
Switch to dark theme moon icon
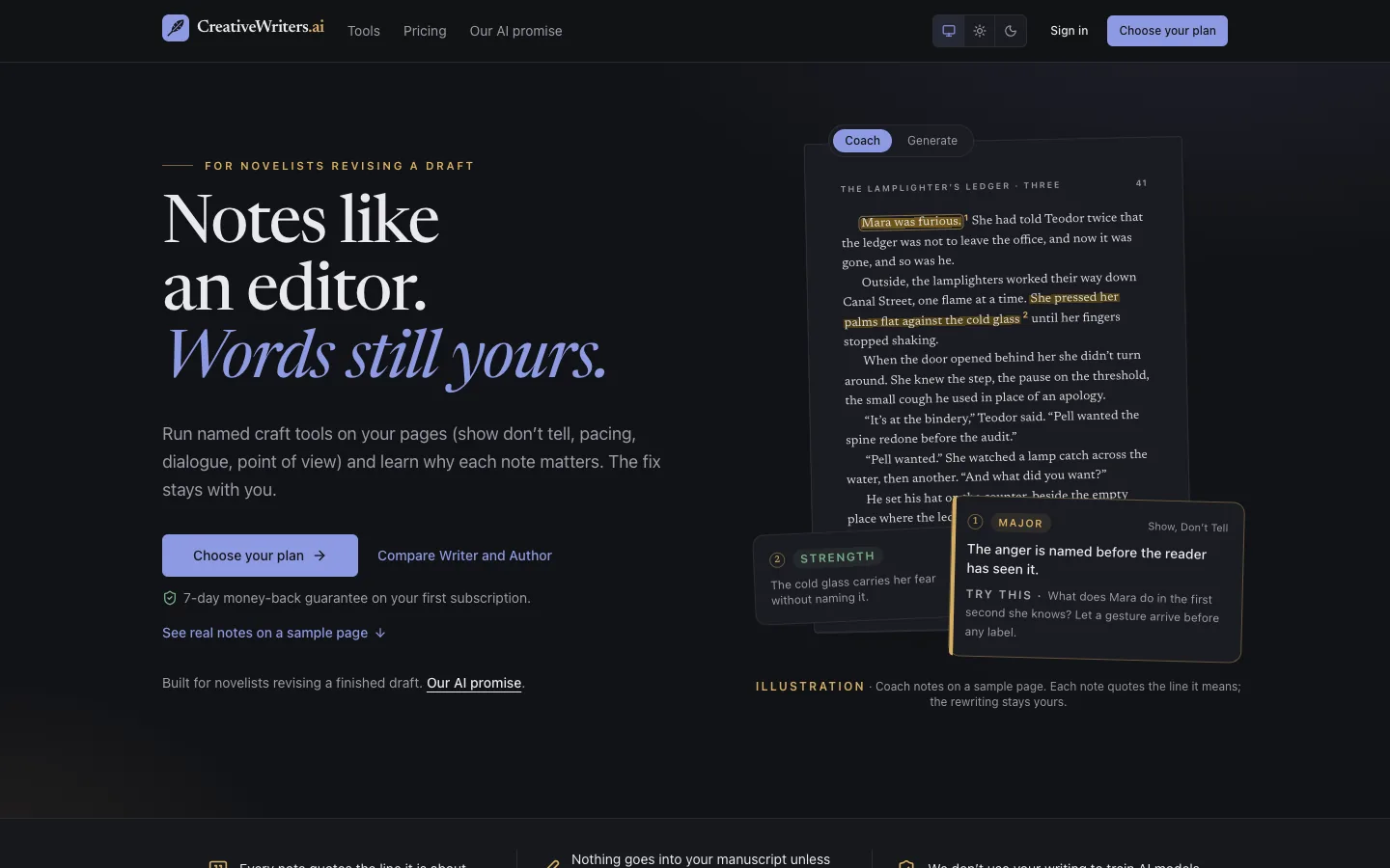tap(1011, 31)
